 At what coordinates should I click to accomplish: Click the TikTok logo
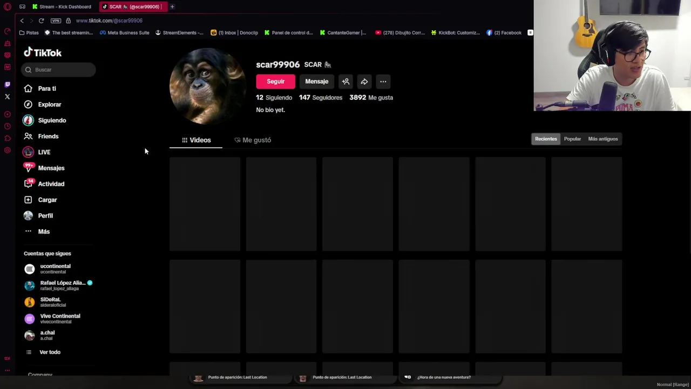(43, 52)
